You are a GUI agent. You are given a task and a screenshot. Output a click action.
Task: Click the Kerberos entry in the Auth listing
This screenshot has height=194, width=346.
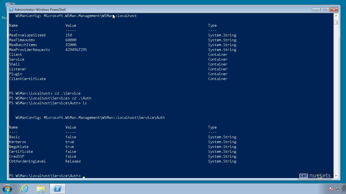click(x=18, y=142)
